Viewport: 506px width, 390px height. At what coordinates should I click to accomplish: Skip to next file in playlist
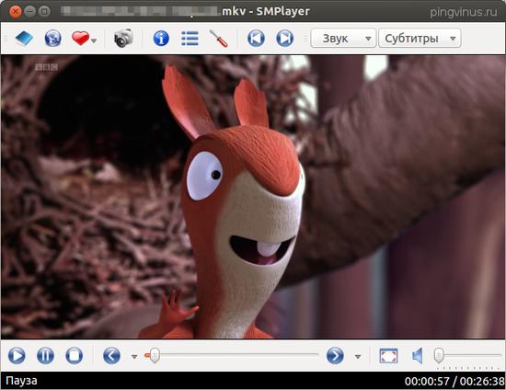point(284,39)
